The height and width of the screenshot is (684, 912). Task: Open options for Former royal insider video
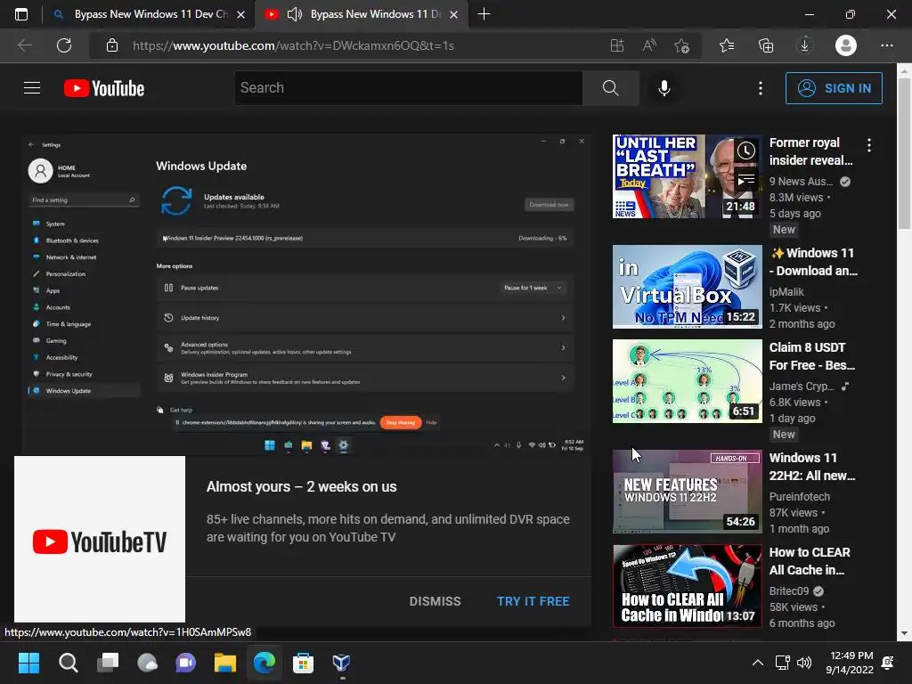[869, 145]
